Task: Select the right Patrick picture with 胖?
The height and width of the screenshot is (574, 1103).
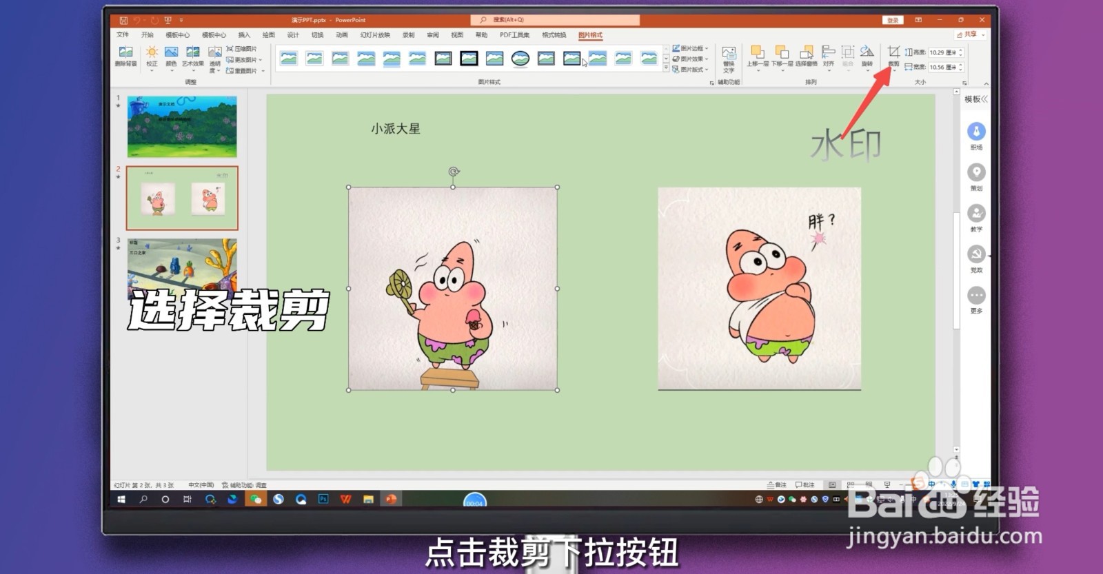Action: point(759,289)
